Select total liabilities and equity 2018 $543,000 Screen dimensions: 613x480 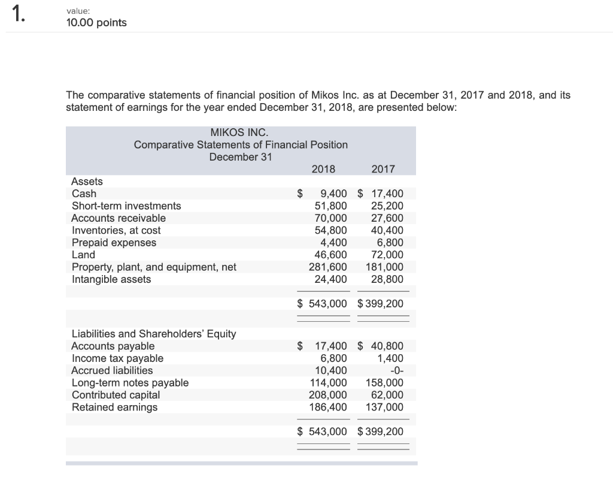(x=322, y=431)
